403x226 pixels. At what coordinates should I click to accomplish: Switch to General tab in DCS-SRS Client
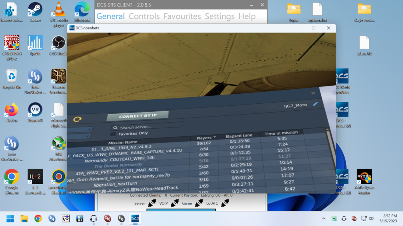pos(110,16)
